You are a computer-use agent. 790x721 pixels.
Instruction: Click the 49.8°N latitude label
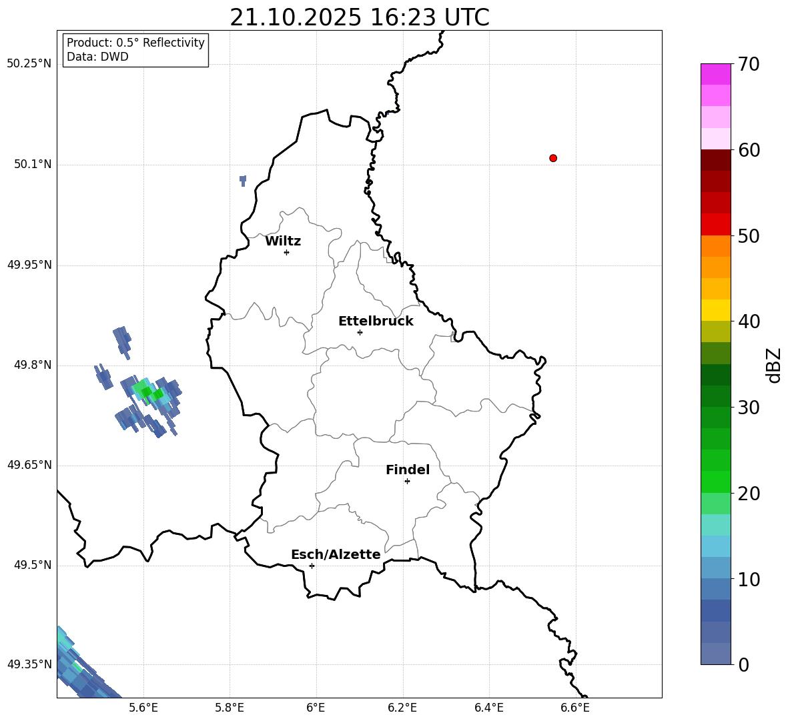(x=33, y=365)
